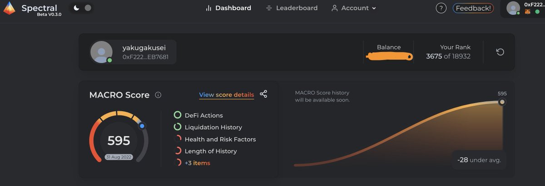The image size is (545, 186).
Task: Click the 595 data point on history chart
Action: 502,102
